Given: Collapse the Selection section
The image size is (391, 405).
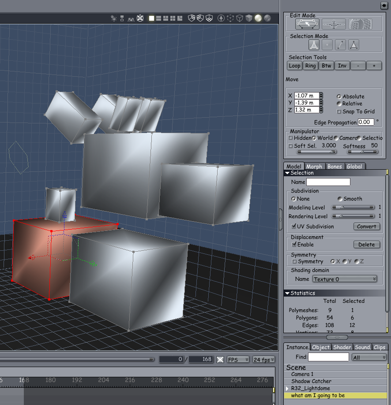Looking at the screenshot, I should click(287, 173).
